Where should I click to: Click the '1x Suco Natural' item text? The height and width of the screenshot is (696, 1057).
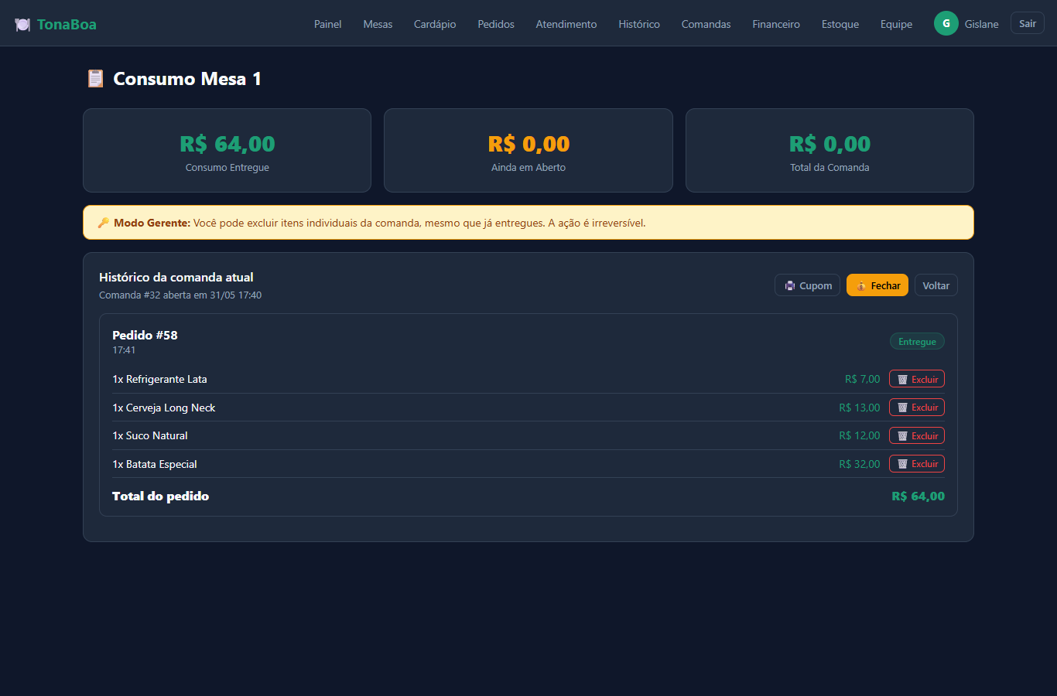pos(150,435)
